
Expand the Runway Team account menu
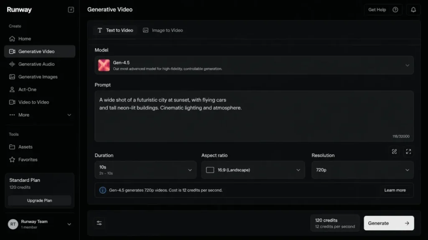tap(40, 224)
